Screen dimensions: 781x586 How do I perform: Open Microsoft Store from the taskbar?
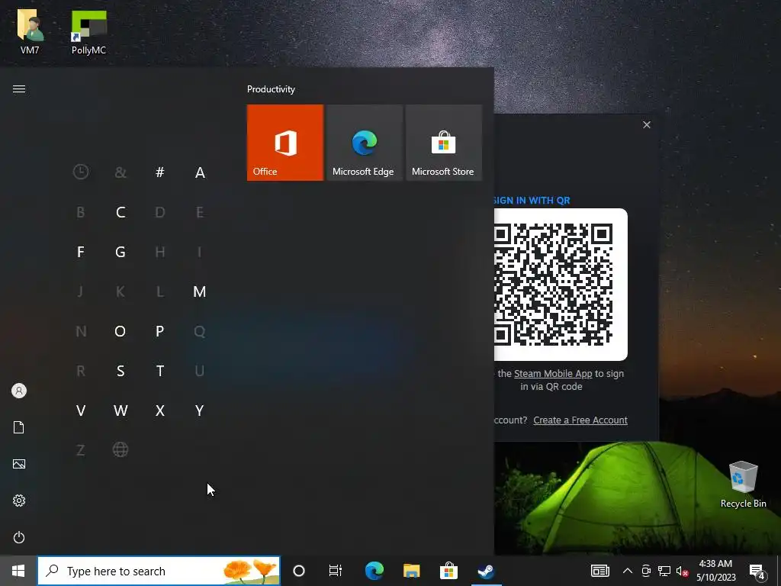[x=448, y=571]
